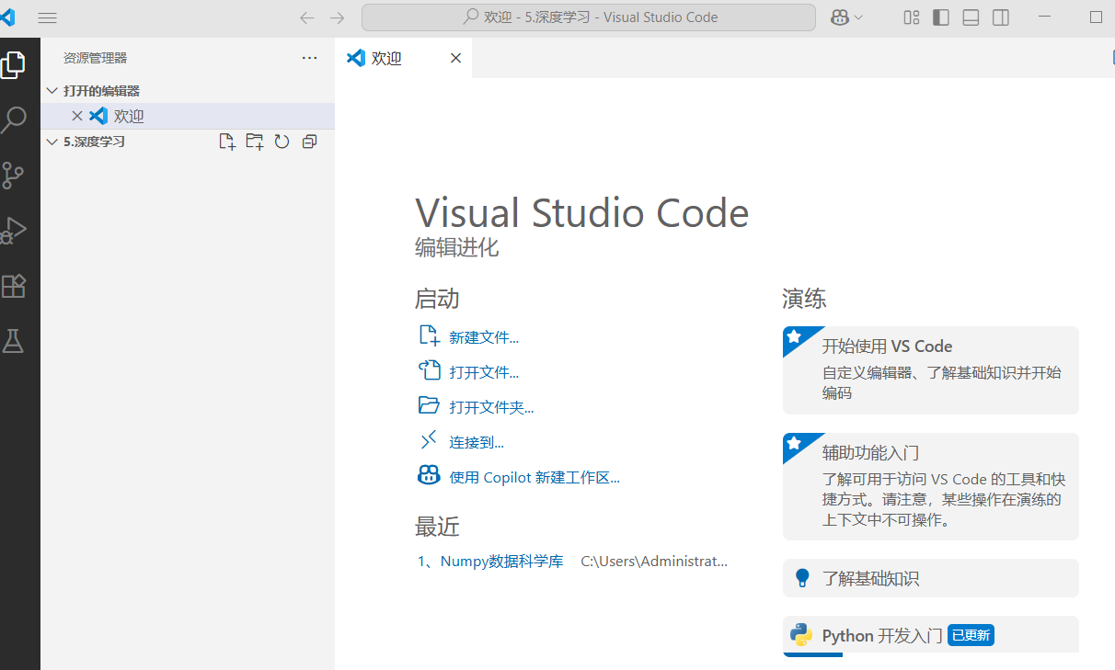The width and height of the screenshot is (1115, 670).
Task: Click the recent path C:\Users\Administrat...
Action: tap(654, 561)
